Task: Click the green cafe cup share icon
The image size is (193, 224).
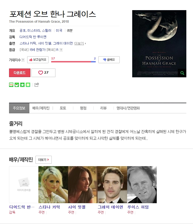Action: point(17,85)
